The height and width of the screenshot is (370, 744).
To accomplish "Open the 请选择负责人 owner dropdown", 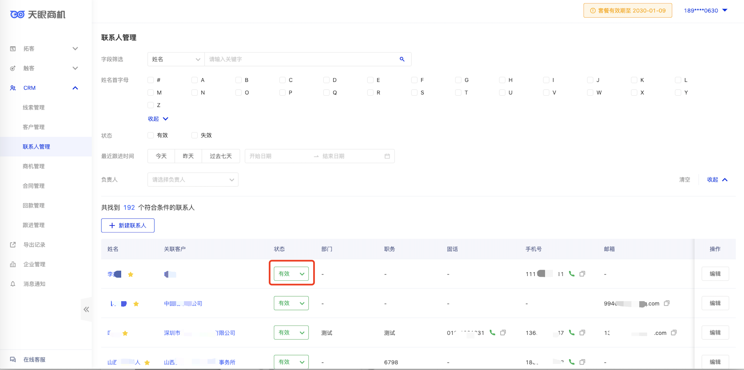I will coord(193,179).
